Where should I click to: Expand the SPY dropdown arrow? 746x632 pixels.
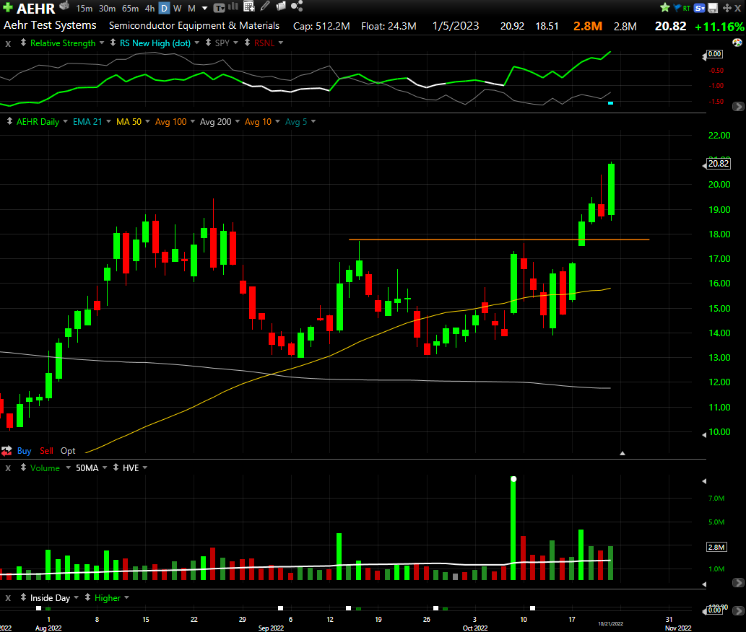(x=235, y=43)
